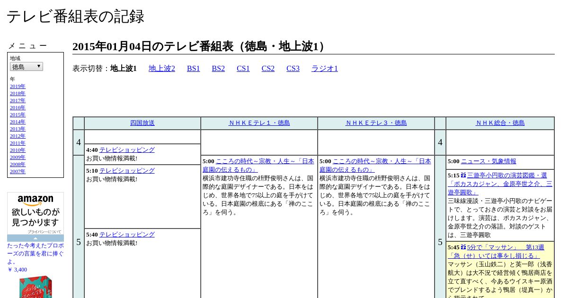Click 2013年 in the sidebar
The image size is (568, 298).
pyautogui.click(x=18, y=129)
